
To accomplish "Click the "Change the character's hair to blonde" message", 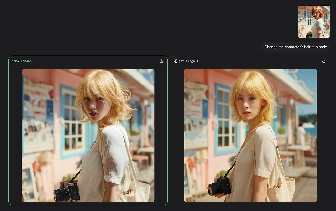I will click(296, 47).
